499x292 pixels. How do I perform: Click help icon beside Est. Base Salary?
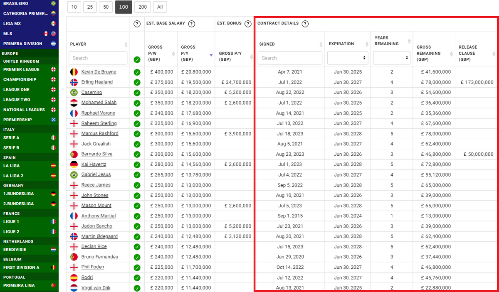192,24
